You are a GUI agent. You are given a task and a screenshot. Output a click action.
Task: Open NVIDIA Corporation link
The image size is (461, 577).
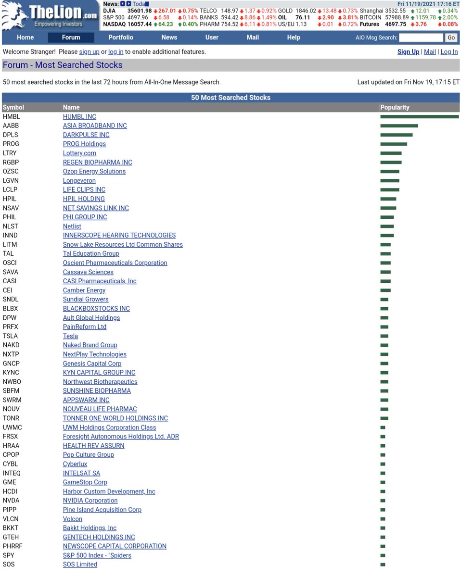(90, 501)
